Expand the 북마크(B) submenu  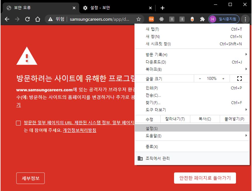pyautogui.click(x=192, y=69)
